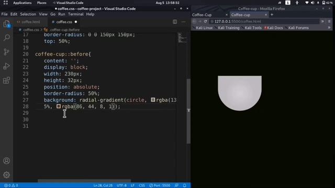335x188 pixels.
Task: Click errors and warnings count in status bar
Action: click(11, 185)
